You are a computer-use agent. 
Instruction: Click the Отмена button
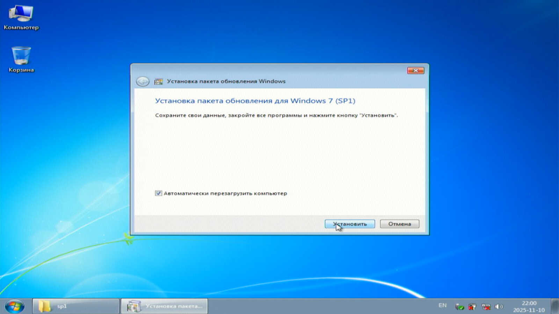point(399,224)
